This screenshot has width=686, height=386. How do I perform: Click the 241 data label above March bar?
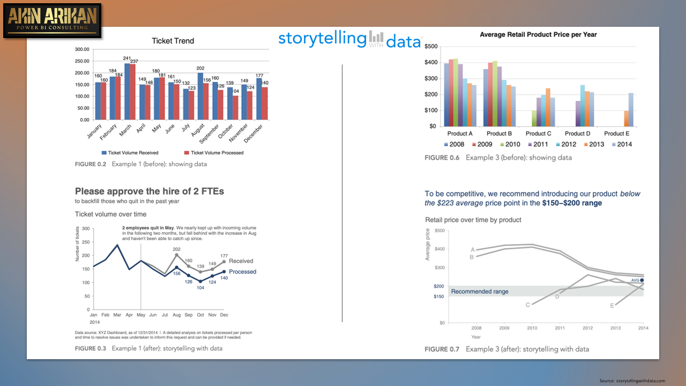click(127, 58)
